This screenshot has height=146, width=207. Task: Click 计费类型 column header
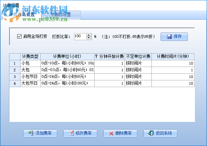coord(30,57)
